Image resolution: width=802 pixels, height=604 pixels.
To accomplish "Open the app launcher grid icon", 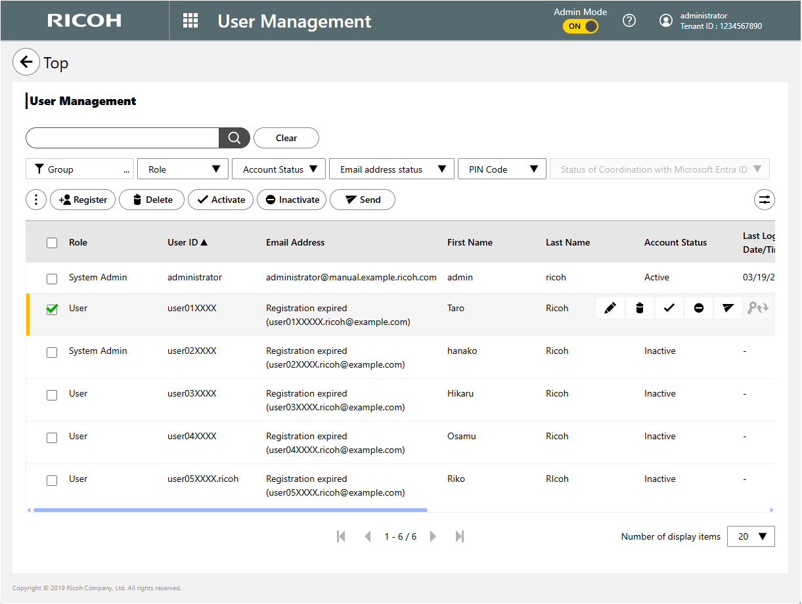I will (x=190, y=21).
